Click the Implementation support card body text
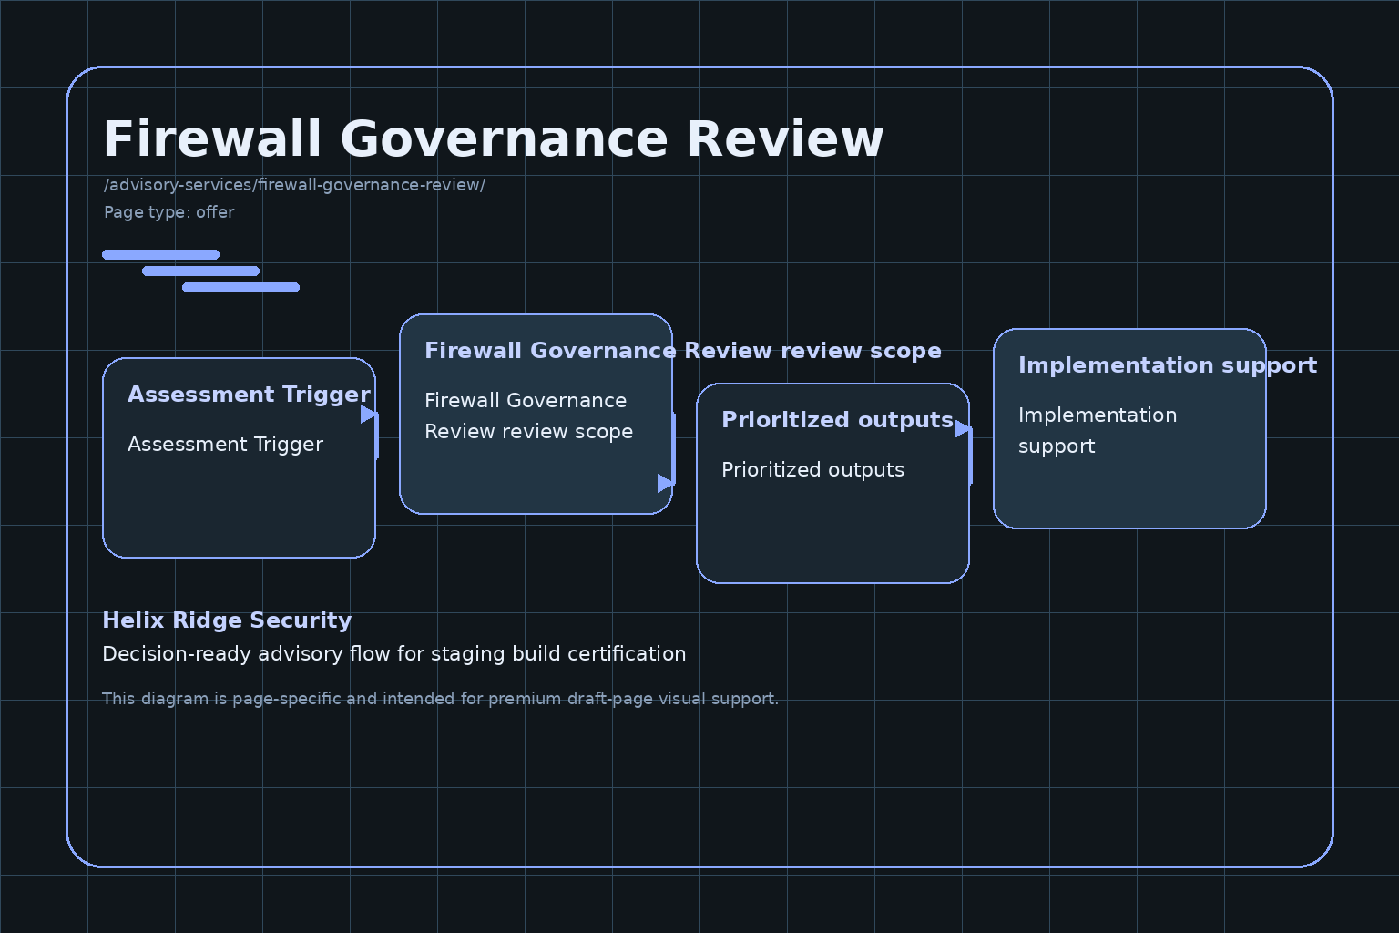Screen dimensions: 1399x933 1098,431
